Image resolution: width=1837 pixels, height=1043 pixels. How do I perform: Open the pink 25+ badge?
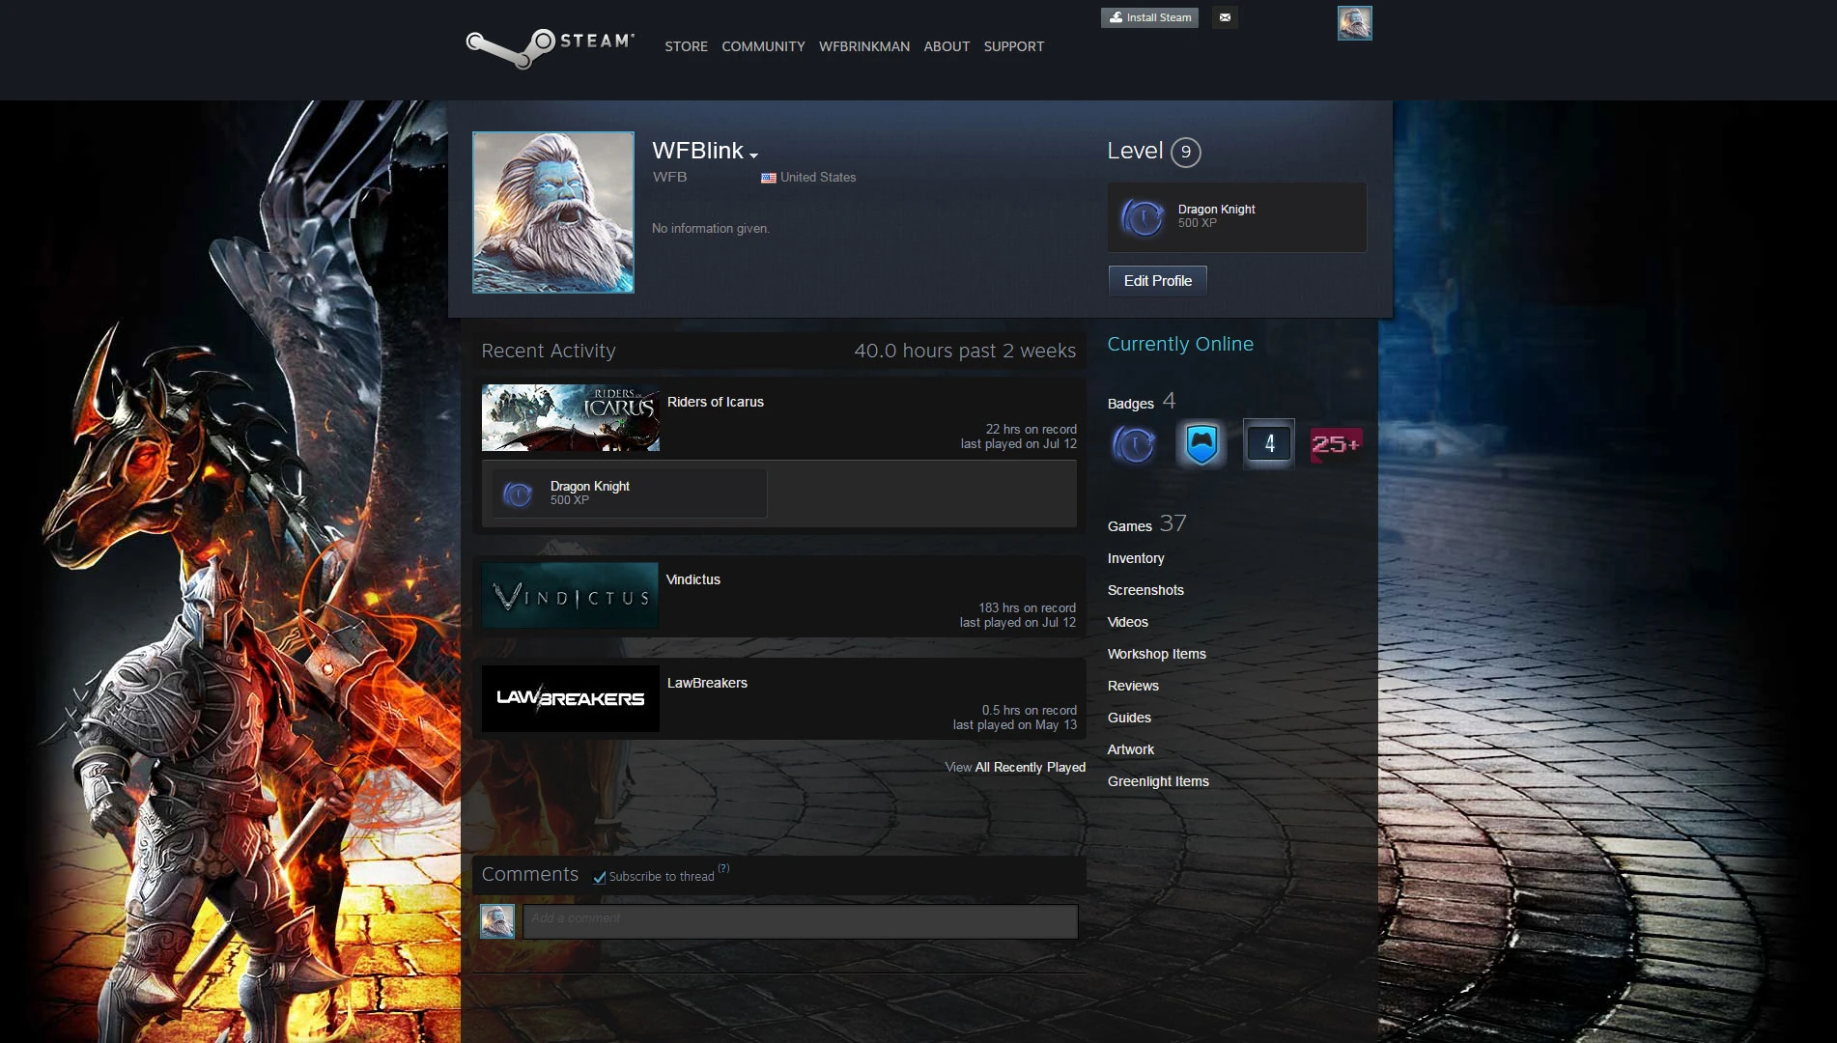point(1336,444)
